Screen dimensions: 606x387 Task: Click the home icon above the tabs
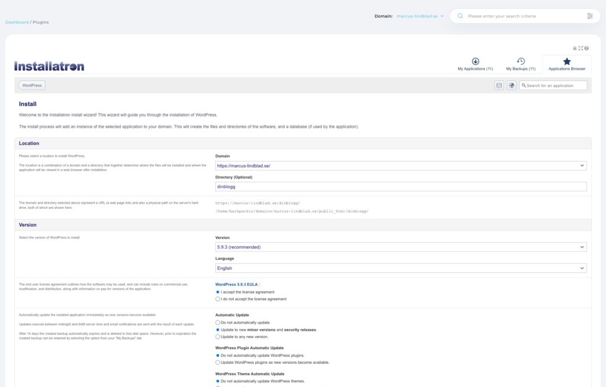click(x=575, y=49)
